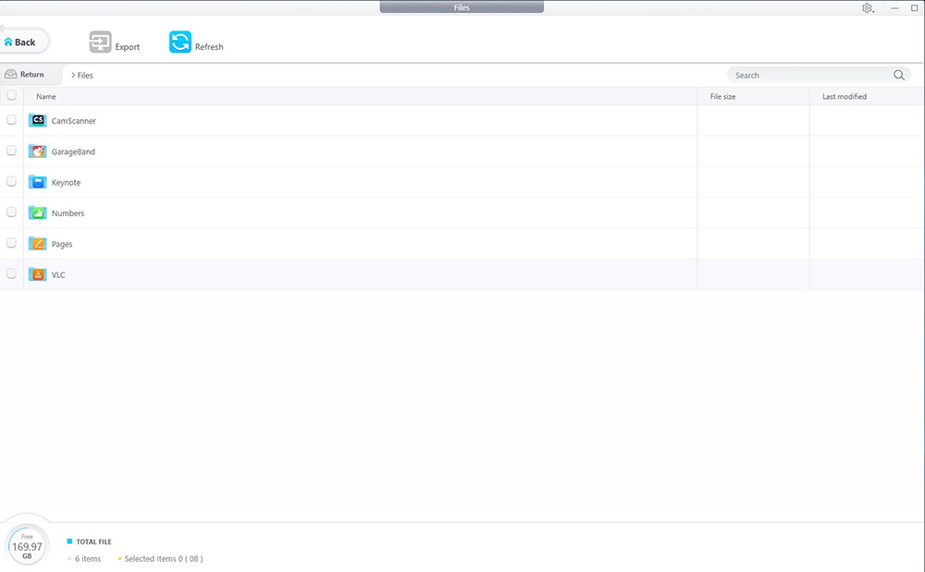The width and height of the screenshot is (925, 572).
Task: Open the GarageBand folder icon
Action: pos(38,151)
